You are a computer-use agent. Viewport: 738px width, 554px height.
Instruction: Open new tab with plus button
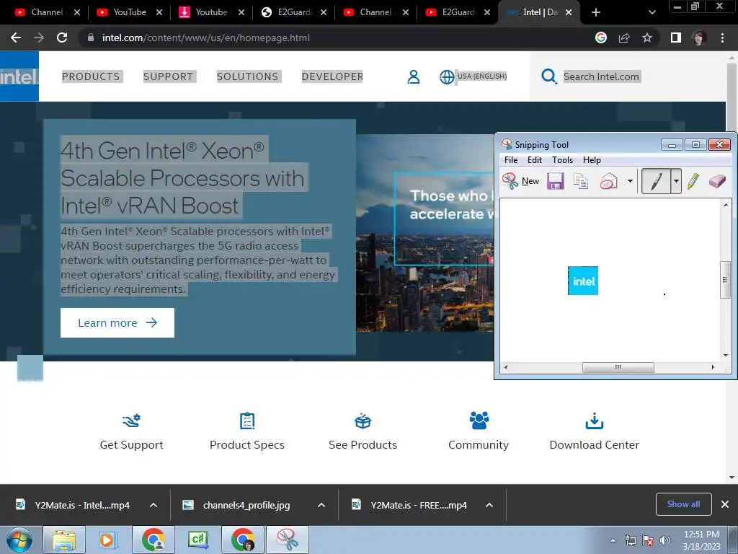coord(596,12)
